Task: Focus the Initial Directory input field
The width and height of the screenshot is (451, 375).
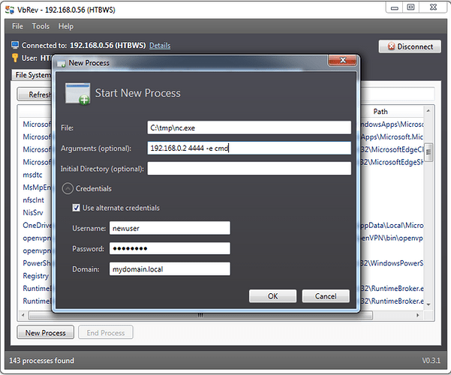Action: tap(249, 169)
